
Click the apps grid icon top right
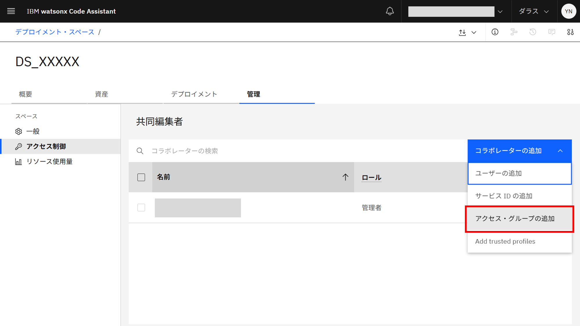[x=570, y=32]
